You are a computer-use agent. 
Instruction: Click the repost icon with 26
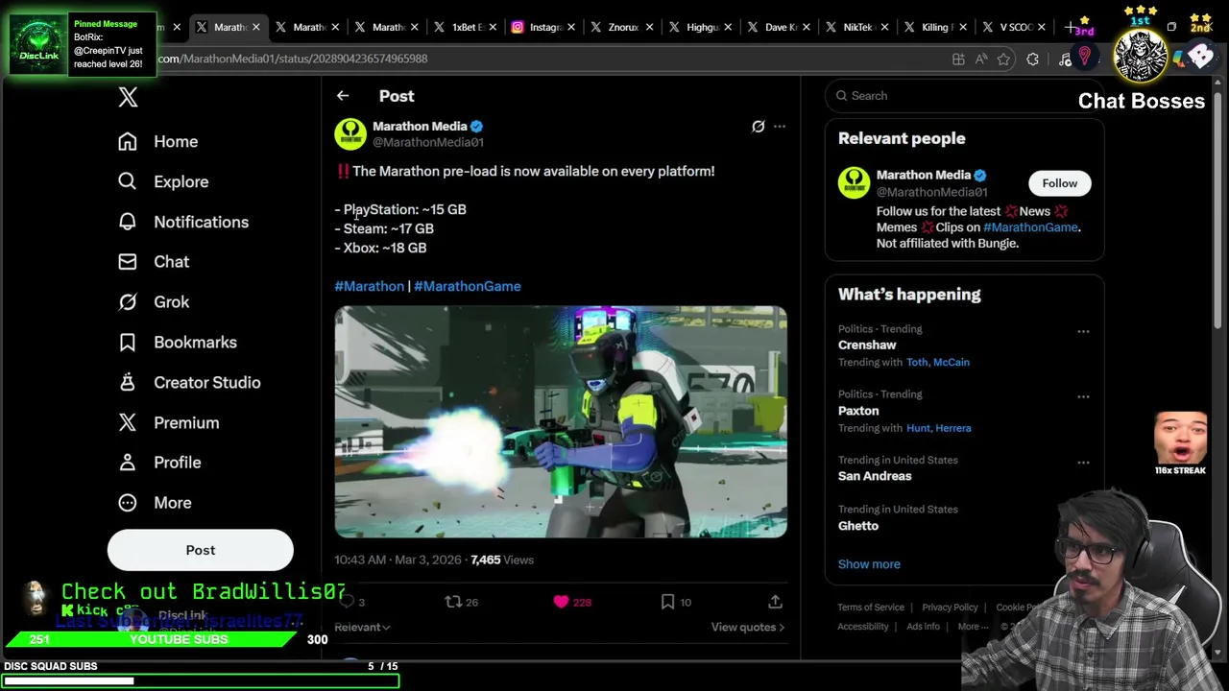[453, 602]
